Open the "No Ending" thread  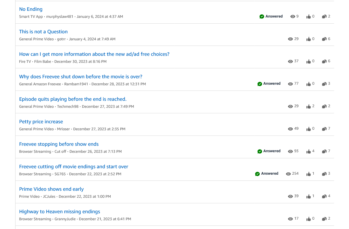coord(31,9)
